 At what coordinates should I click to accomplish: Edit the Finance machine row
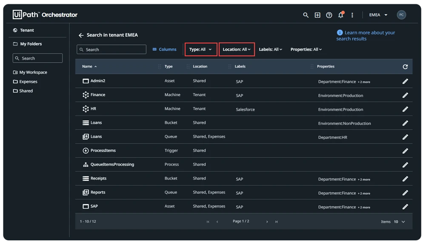405,95
